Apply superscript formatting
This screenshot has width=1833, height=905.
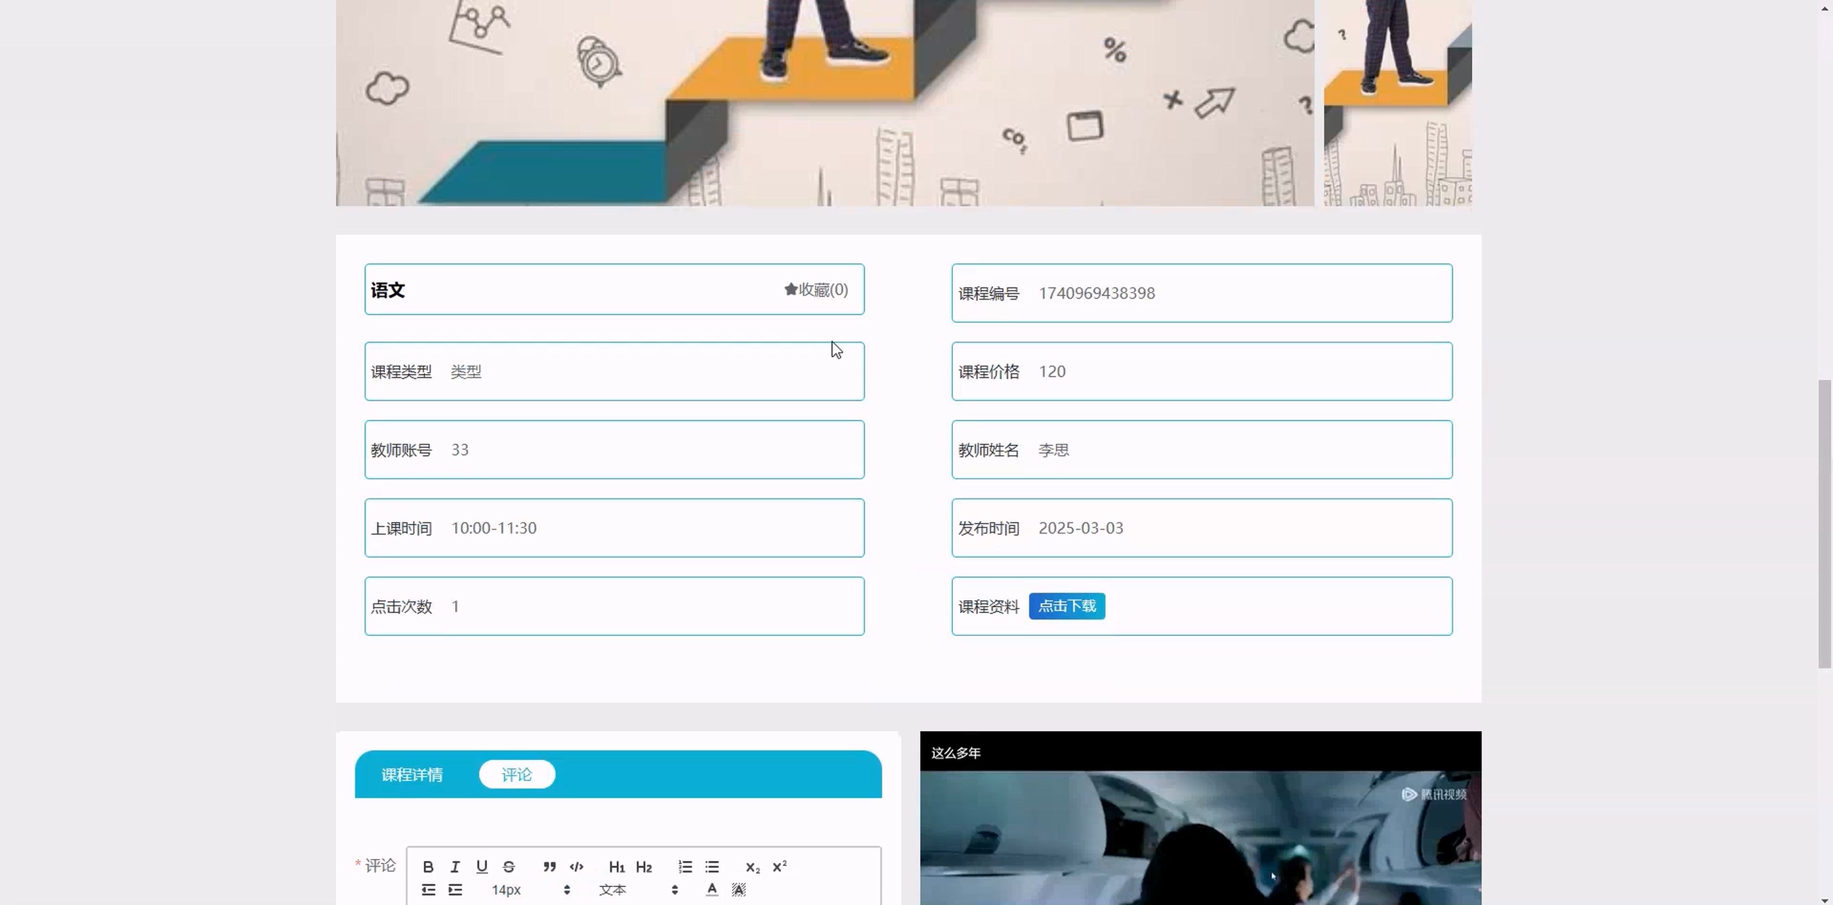tap(779, 867)
